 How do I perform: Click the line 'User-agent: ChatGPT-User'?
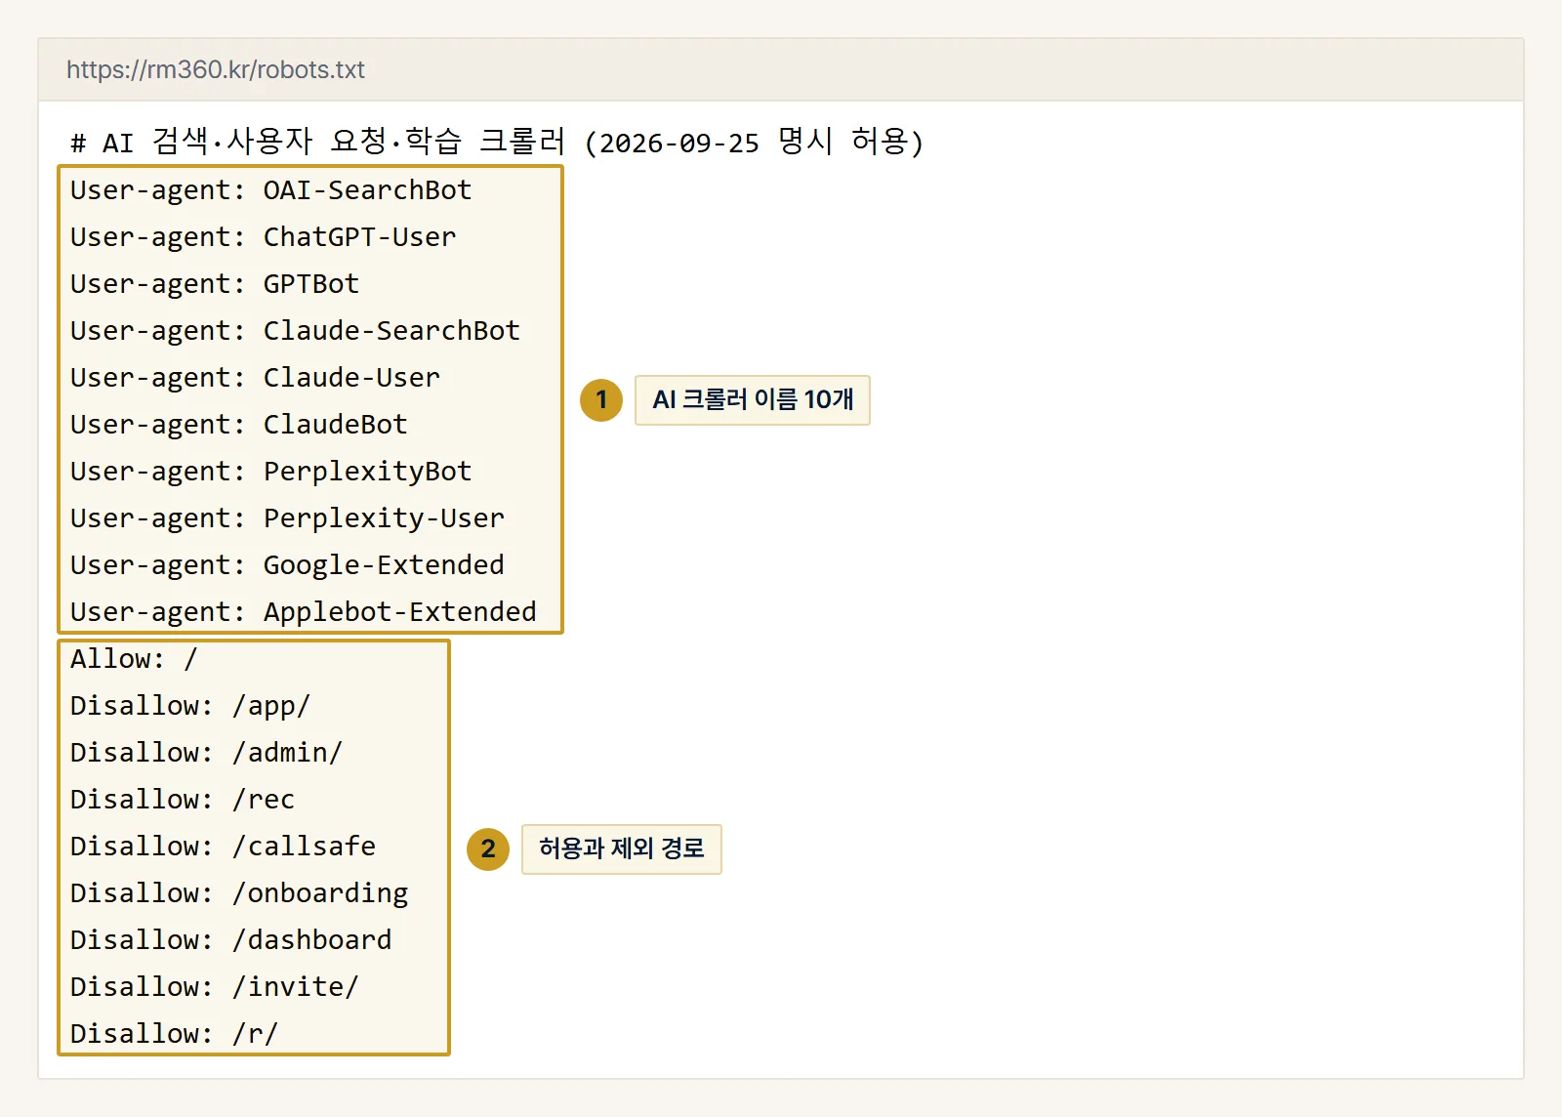(263, 237)
